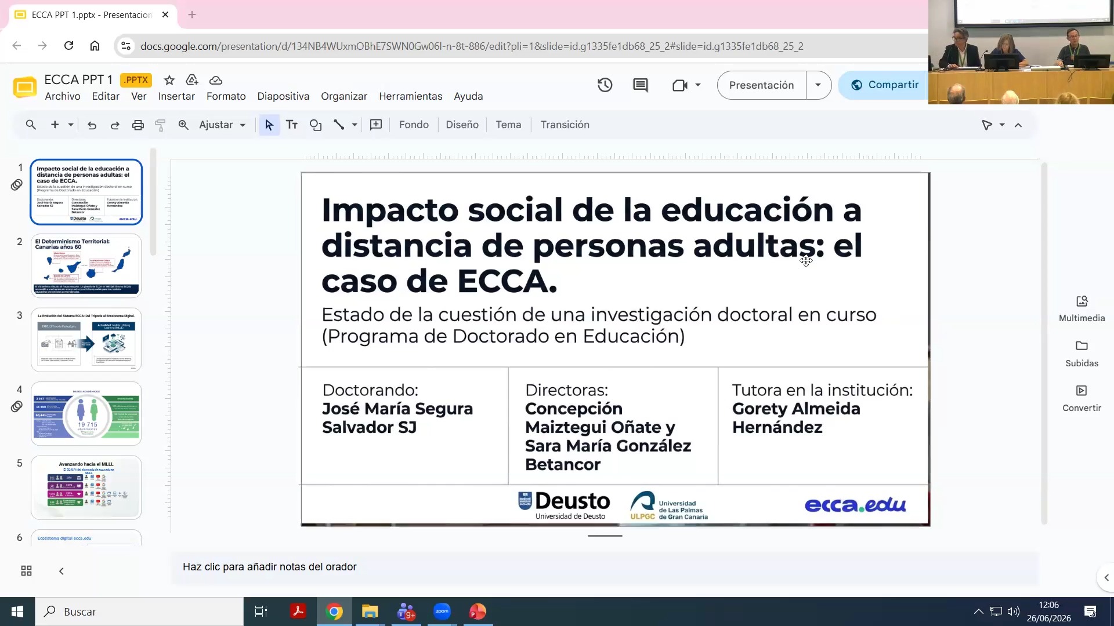Image resolution: width=1114 pixels, height=626 pixels.
Task: Select slide 2 Determinismo Territorial thumbnail
Action: point(86,266)
